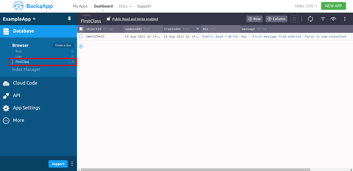Click the plus icon to add row below table
Screen dimensions: 353x171
[x=81, y=46]
